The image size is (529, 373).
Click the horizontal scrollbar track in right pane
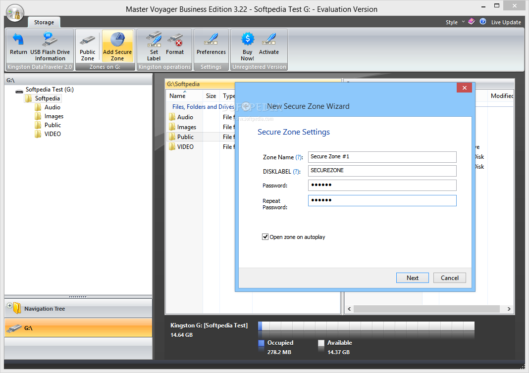click(427, 309)
